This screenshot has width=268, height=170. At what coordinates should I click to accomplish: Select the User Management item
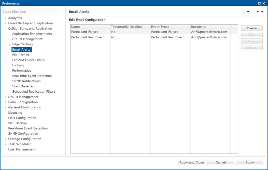22,149
